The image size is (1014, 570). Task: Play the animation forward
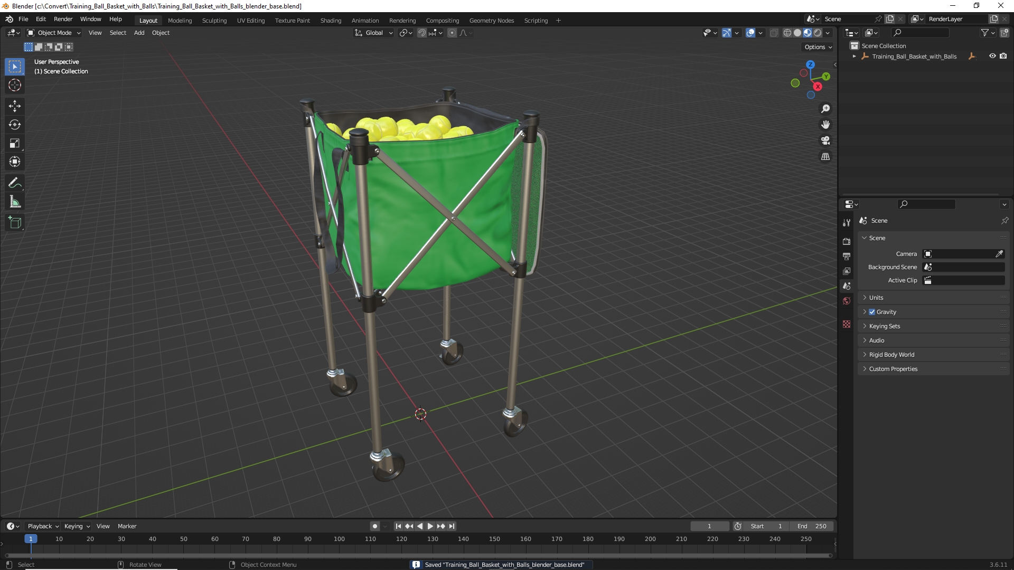pos(430,526)
